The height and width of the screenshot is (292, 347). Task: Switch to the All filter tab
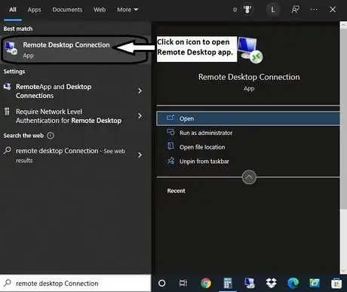[13, 10]
